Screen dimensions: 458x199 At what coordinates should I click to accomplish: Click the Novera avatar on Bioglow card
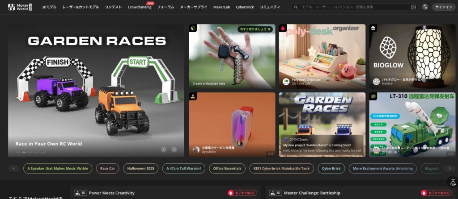377,82
